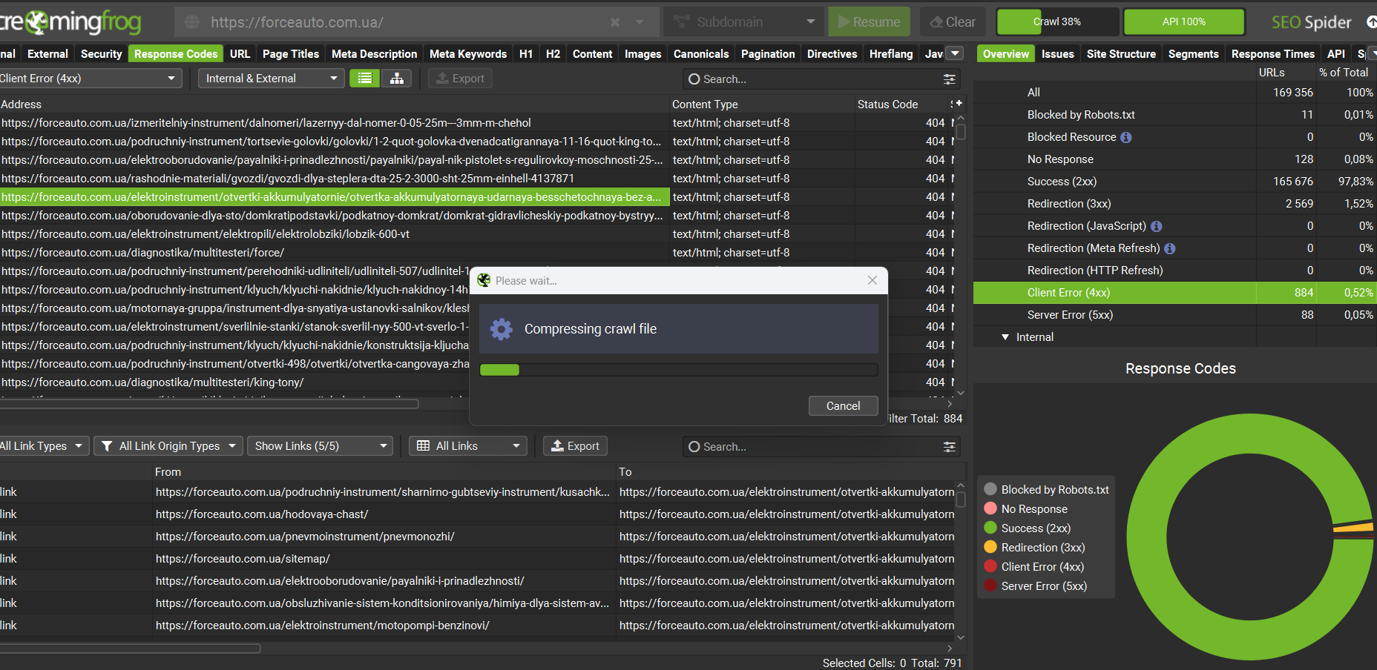Click the upper table horizontal scrollbar

click(209, 404)
